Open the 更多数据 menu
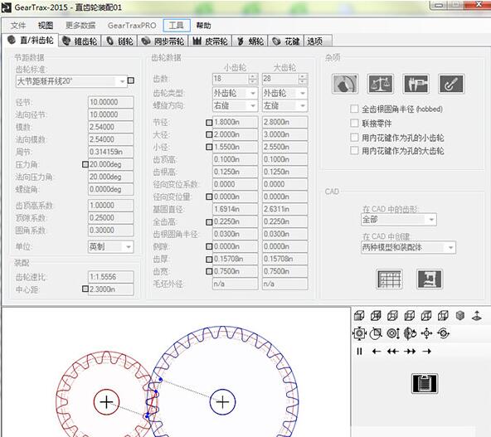This screenshot has height=437, width=491. (x=80, y=26)
